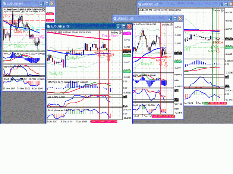Screen dimensions: 233x174
Task: Click the red 0.8854 price tag in H4 chart
Action: 50,20
